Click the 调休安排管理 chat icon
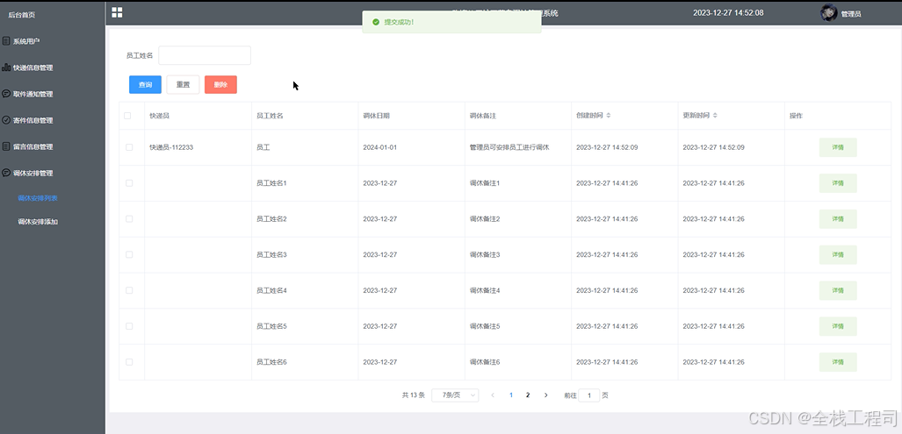 tap(6, 173)
